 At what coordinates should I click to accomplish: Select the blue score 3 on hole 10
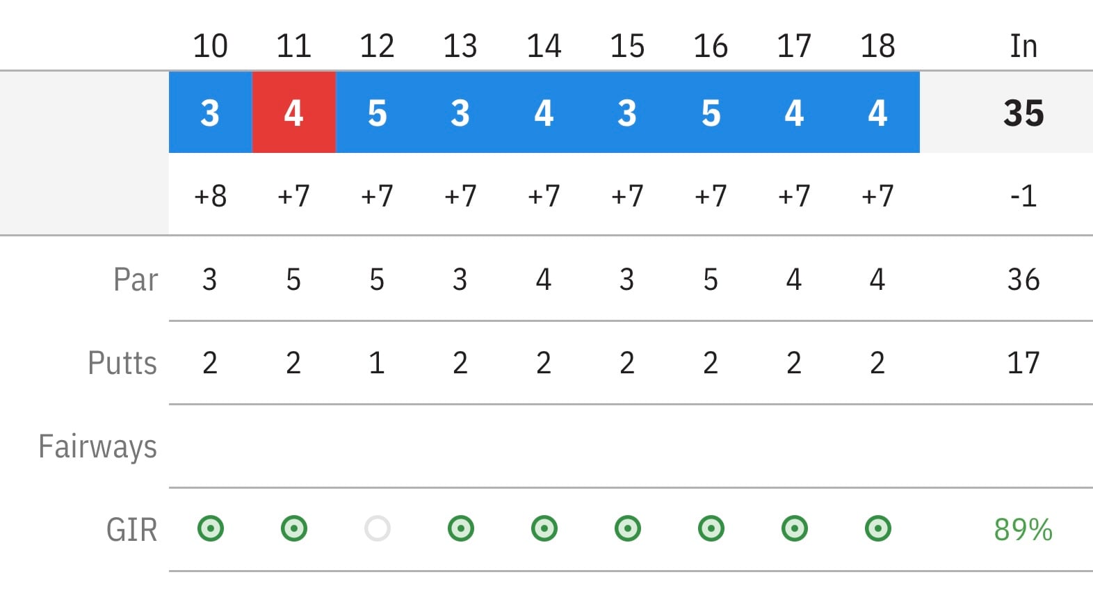[211, 112]
